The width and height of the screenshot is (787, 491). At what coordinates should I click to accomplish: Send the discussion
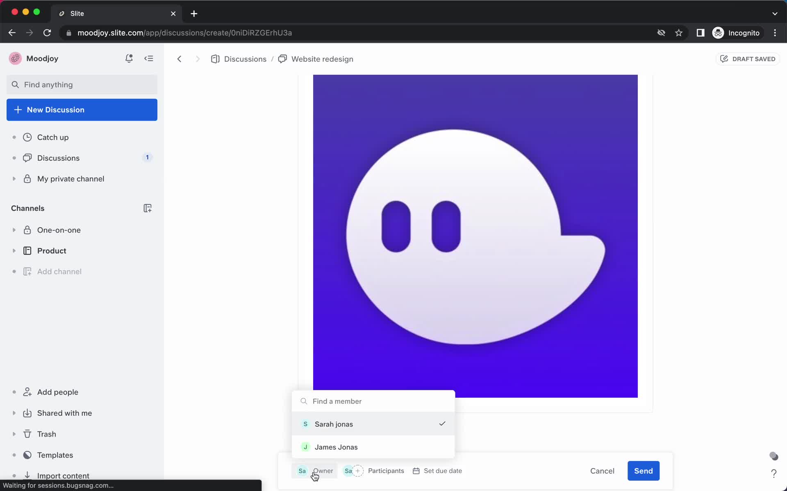(643, 471)
